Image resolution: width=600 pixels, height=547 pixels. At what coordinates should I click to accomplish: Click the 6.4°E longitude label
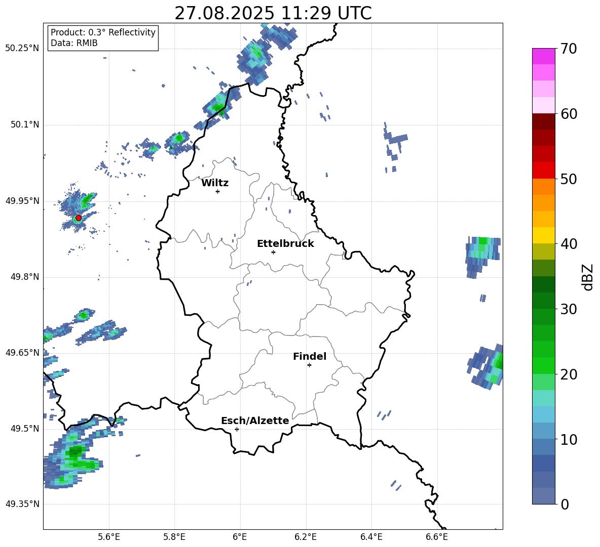tap(371, 537)
